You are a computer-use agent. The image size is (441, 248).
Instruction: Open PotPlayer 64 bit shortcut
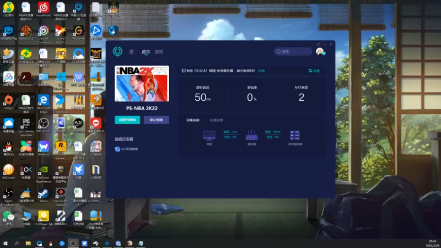44,220
